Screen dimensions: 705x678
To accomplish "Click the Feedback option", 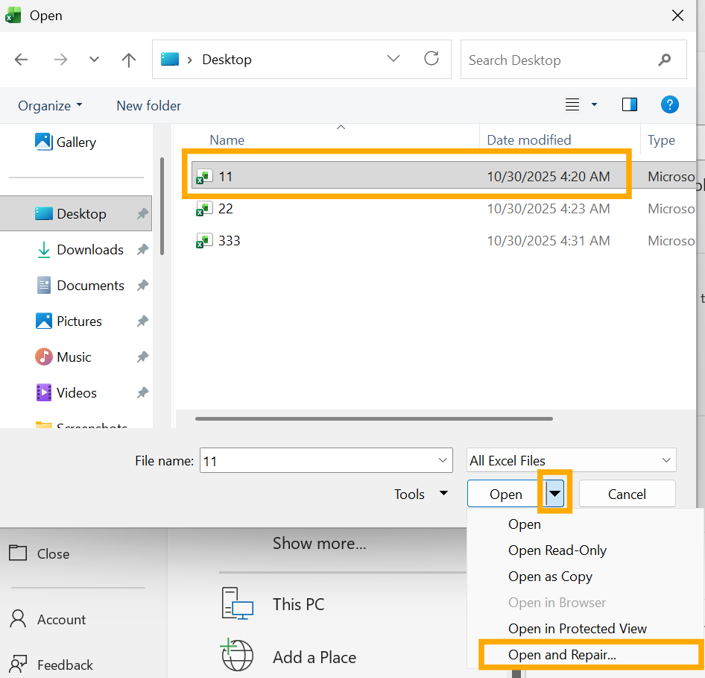I will click(x=66, y=665).
